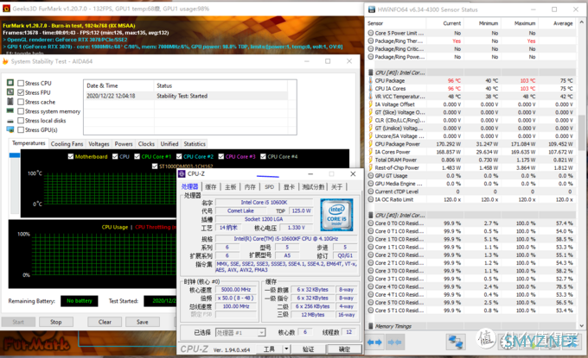Uncheck the Stress FPU checkbox
The height and width of the screenshot is (358, 588).
[x=21, y=92]
